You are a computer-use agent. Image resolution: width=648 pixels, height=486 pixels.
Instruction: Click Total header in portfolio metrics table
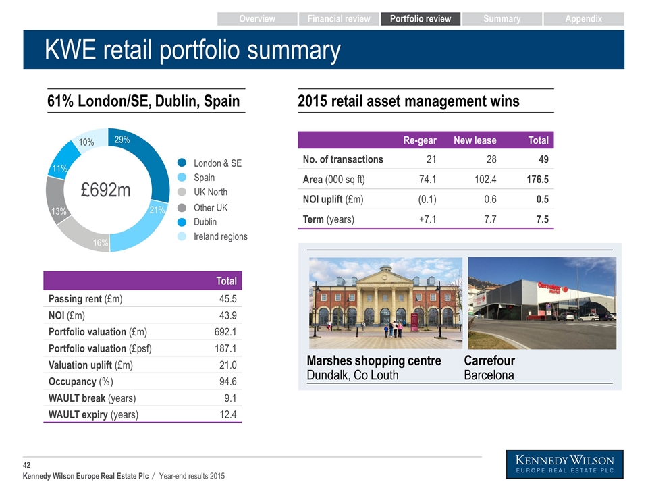[x=226, y=281]
